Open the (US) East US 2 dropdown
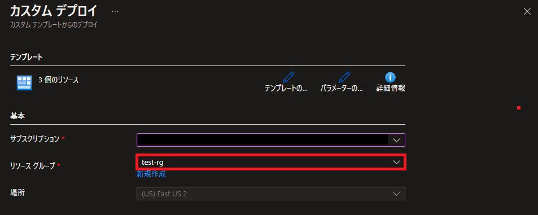 pos(271,194)
